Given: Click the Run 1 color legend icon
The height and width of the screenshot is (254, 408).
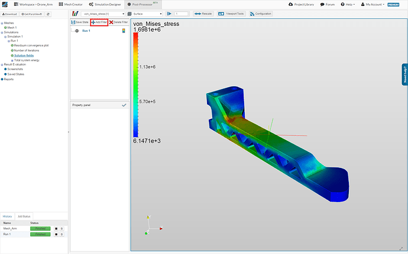Looking at the screenshot, I should [x=123, y=30].
